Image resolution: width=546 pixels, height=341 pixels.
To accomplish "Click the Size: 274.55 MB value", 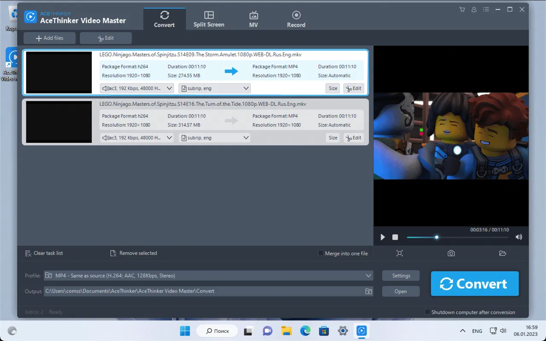I will coord(184,75).
